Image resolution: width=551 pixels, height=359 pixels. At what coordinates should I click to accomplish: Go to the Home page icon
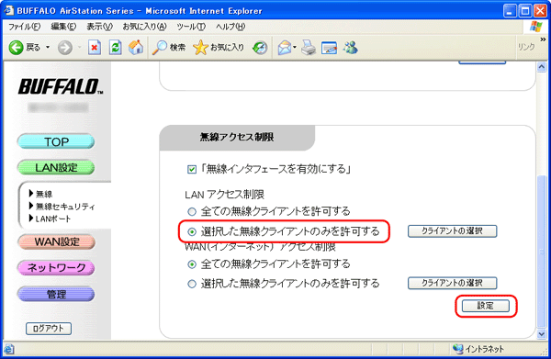[x=136, y=48]
